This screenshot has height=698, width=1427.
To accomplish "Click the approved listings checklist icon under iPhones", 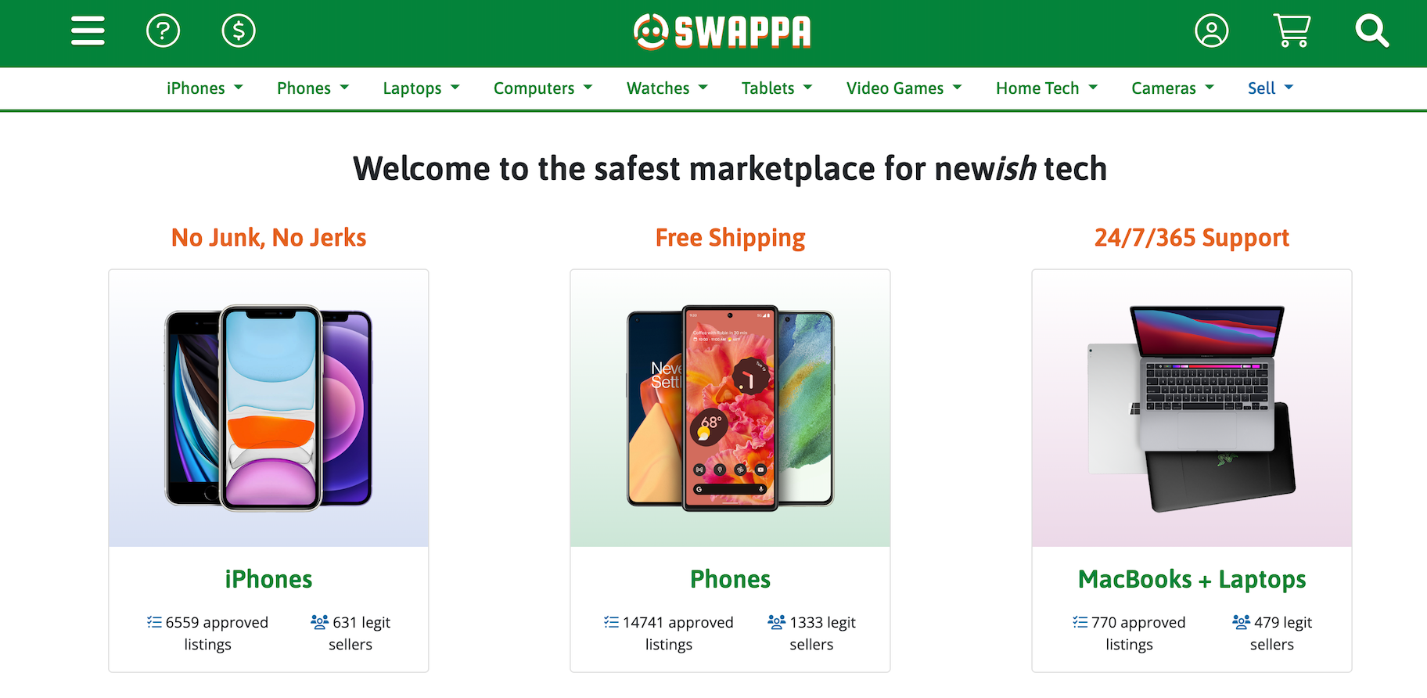I will pos(153,621).
